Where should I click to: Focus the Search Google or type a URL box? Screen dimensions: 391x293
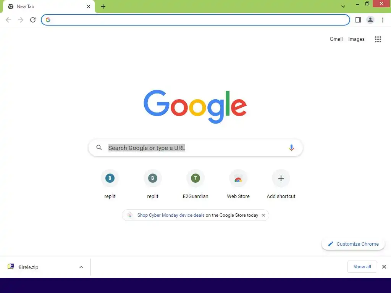[196, 148]
